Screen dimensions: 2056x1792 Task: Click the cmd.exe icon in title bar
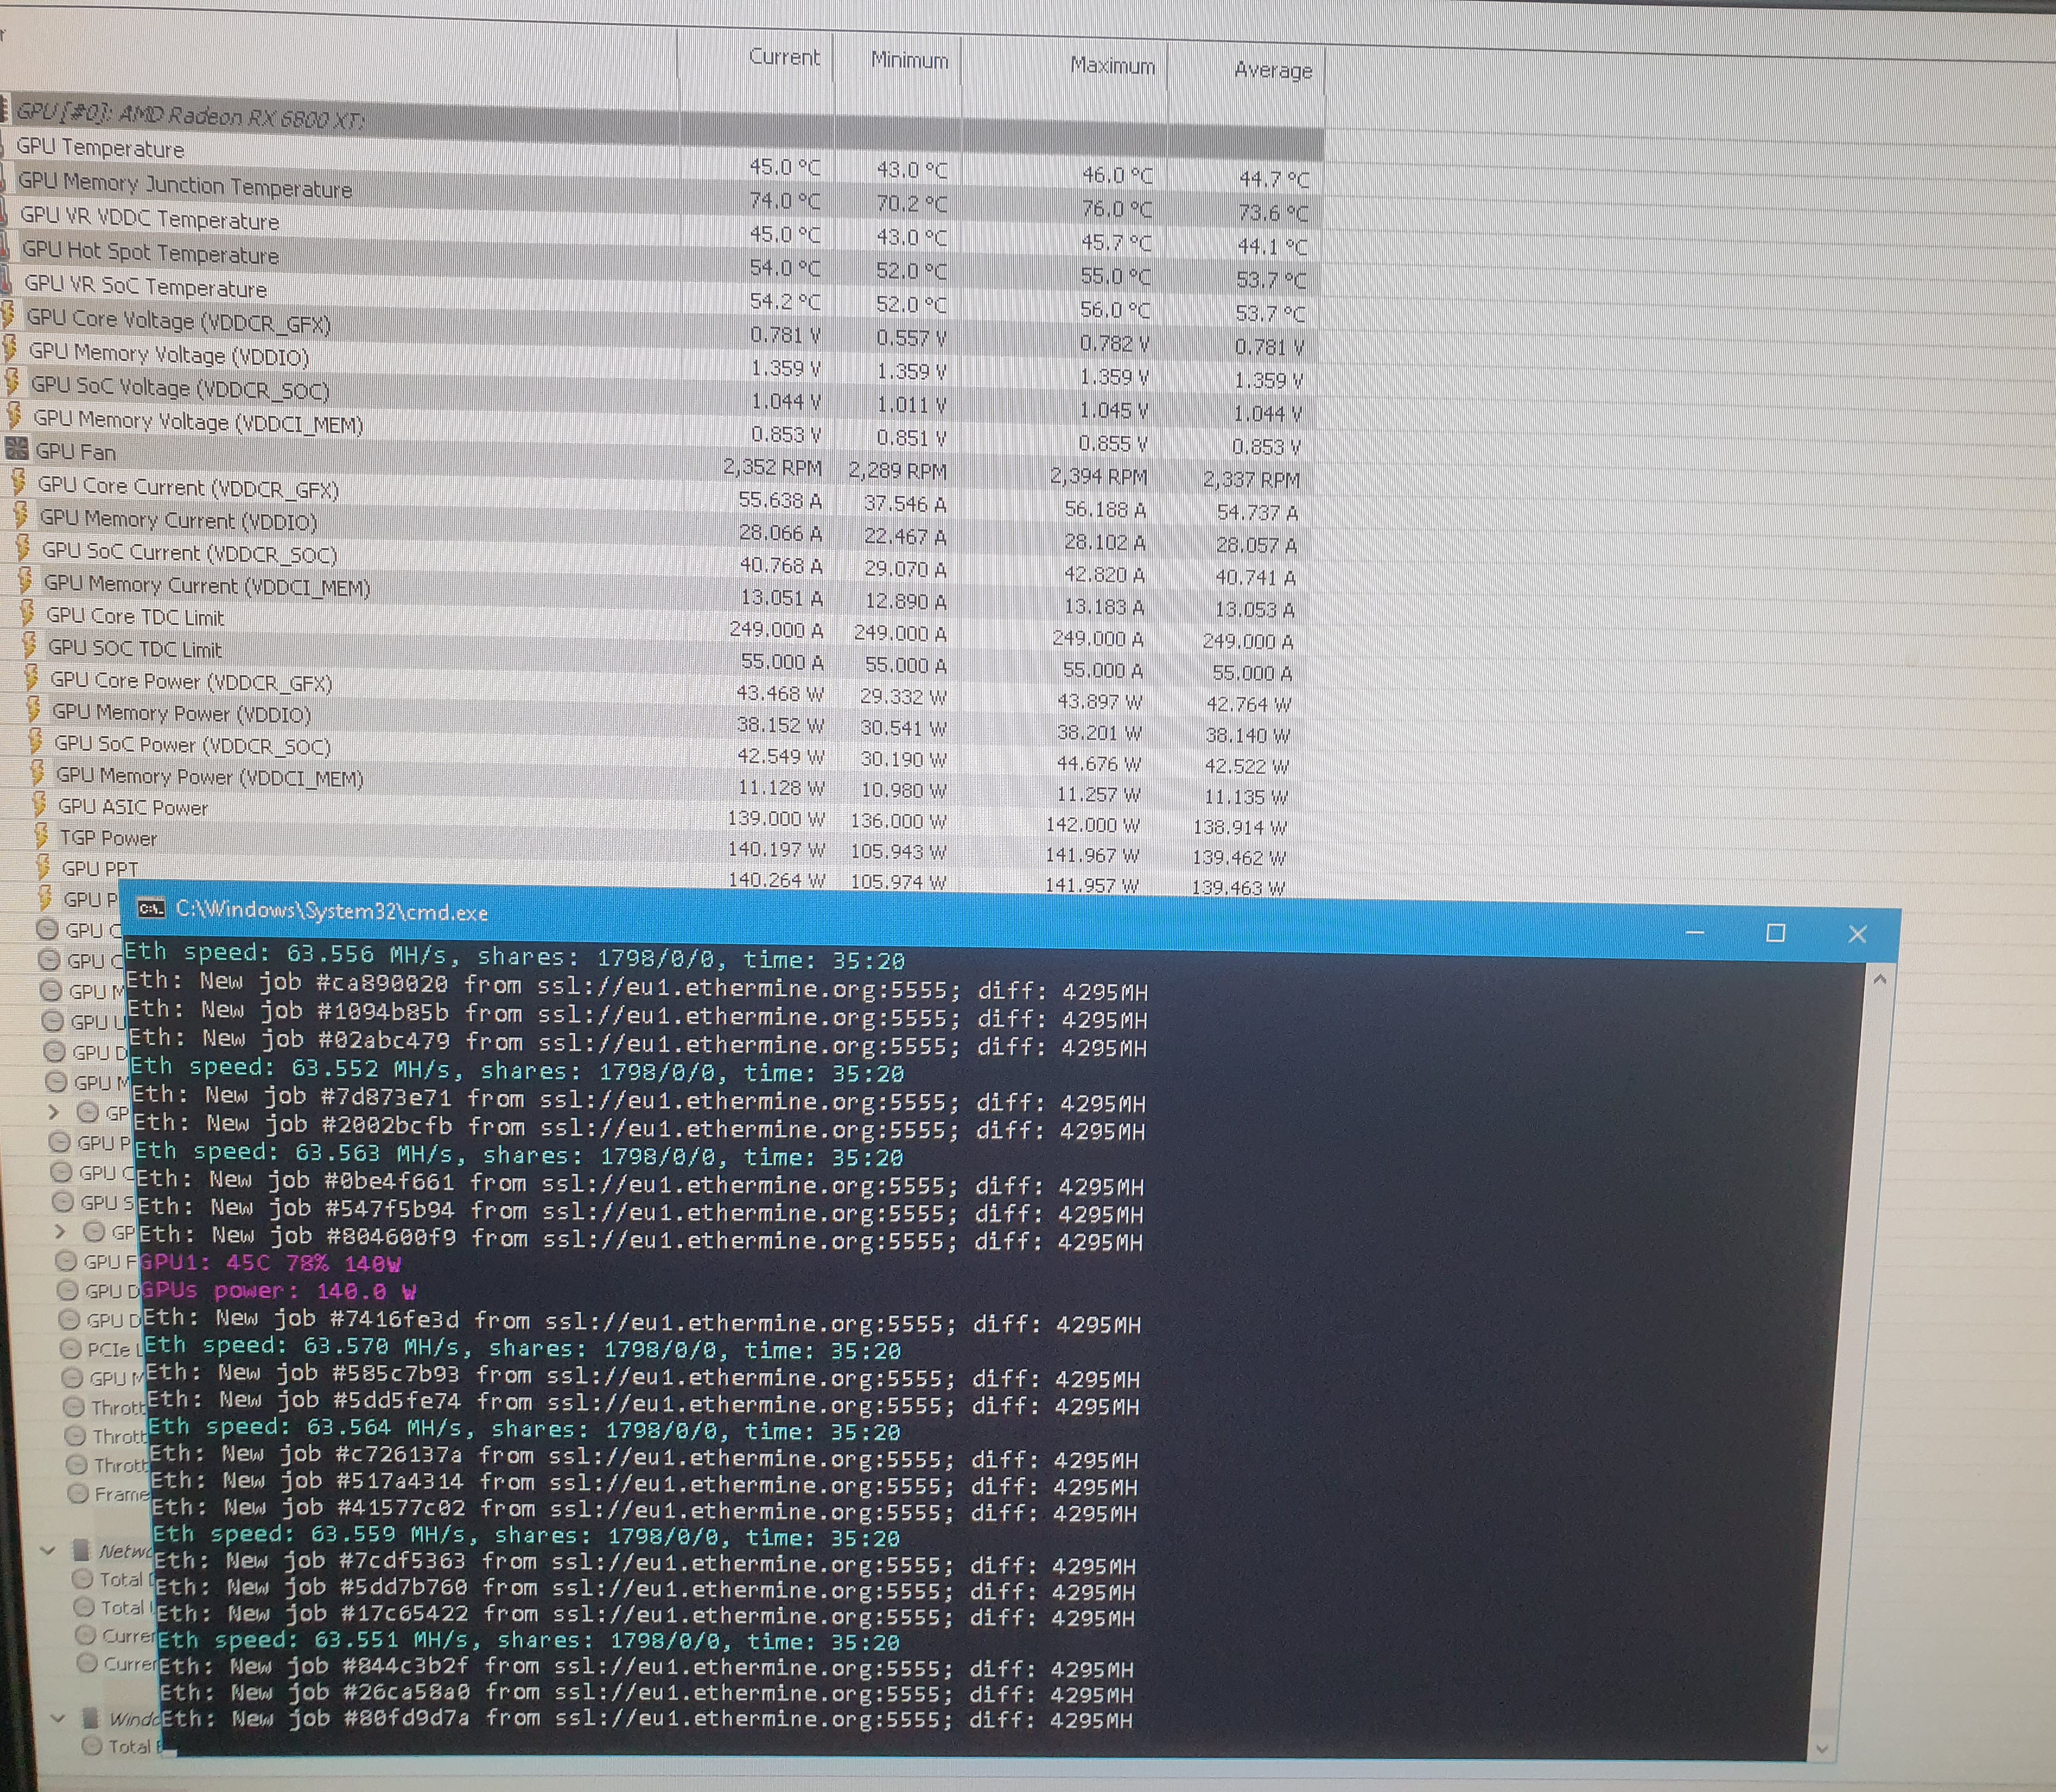pyautogui.click(x=151, y=909)
